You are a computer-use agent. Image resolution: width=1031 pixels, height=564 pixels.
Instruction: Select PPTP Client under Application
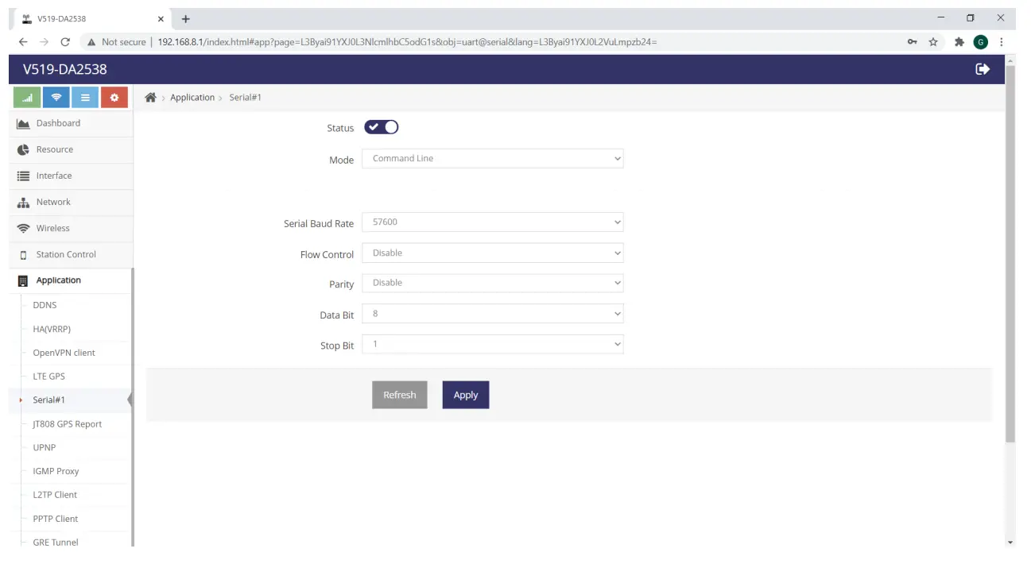[56, 519]
